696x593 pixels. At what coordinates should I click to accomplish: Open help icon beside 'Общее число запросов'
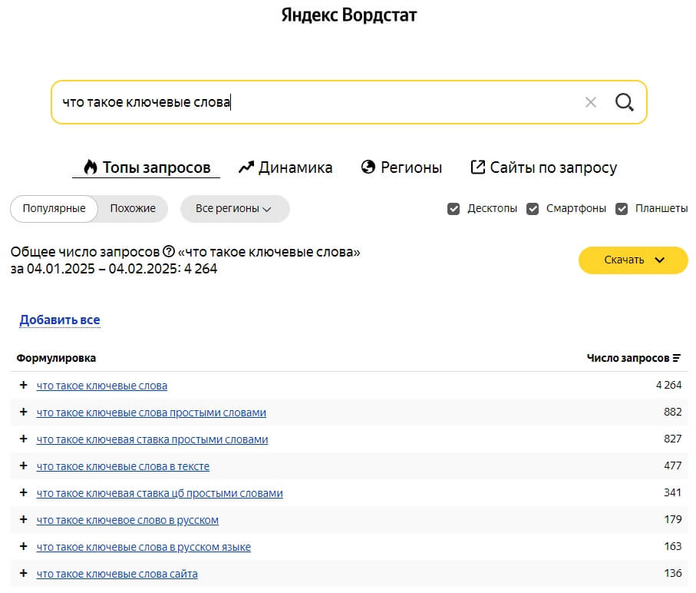coord(169,251)
